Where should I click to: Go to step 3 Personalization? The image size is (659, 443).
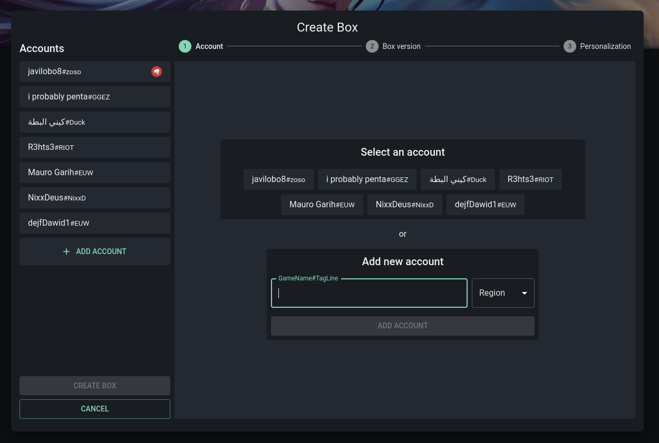pyautogui.click(x=597, y=46)
